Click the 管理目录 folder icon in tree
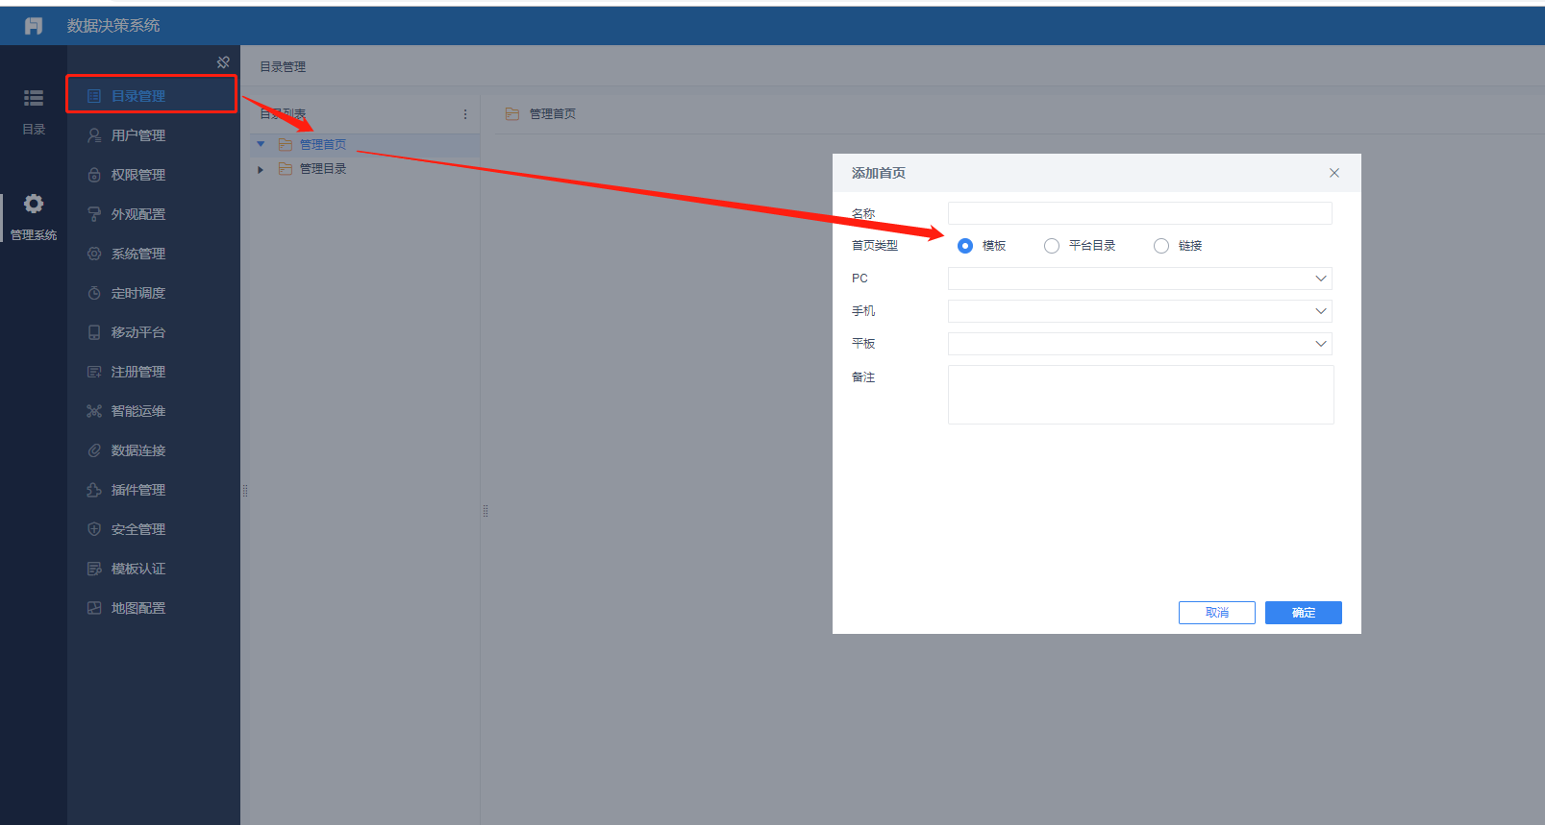 pyautogui.click(x=286, y=169)
